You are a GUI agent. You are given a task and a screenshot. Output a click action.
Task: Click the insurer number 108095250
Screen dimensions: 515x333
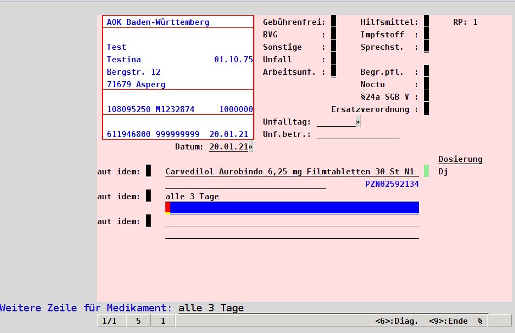pos(129,109)
